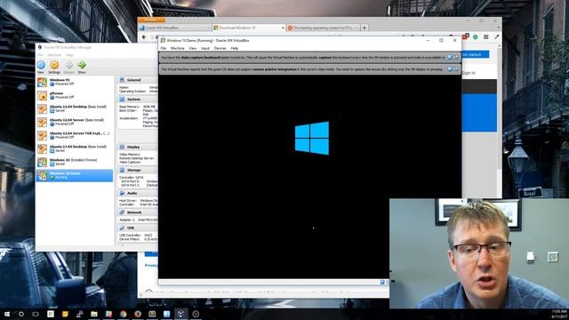Close the Download Windows 10 browser tab
Image resolution: width=569 pixels, height=320 pixels.
click(x=283, y=28)
